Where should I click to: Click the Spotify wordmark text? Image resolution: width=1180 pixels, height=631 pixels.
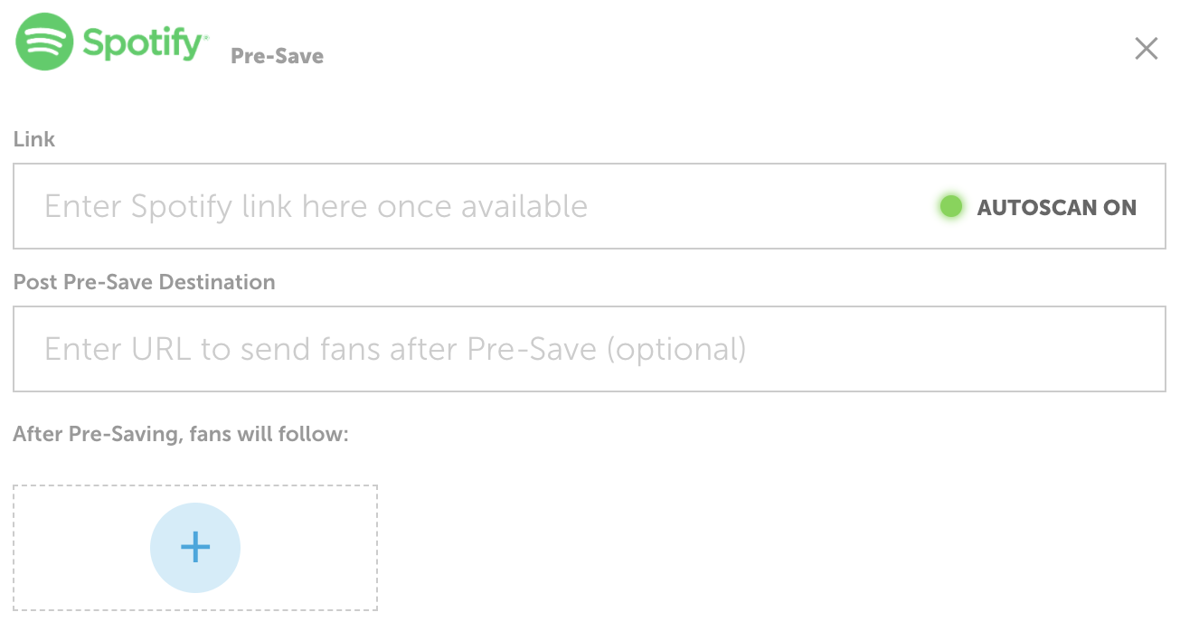pos(145,42)
